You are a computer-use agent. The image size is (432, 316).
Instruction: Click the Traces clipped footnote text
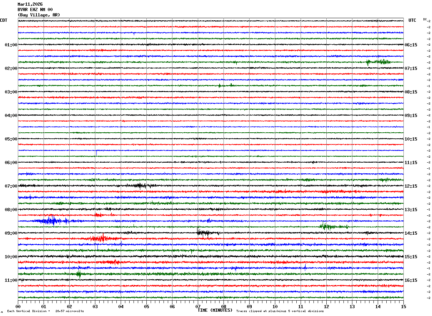(280, 311)
